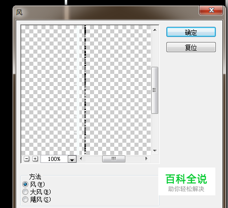Select the 大风(B) method radio button
The image size is (228, 208).
25,192
